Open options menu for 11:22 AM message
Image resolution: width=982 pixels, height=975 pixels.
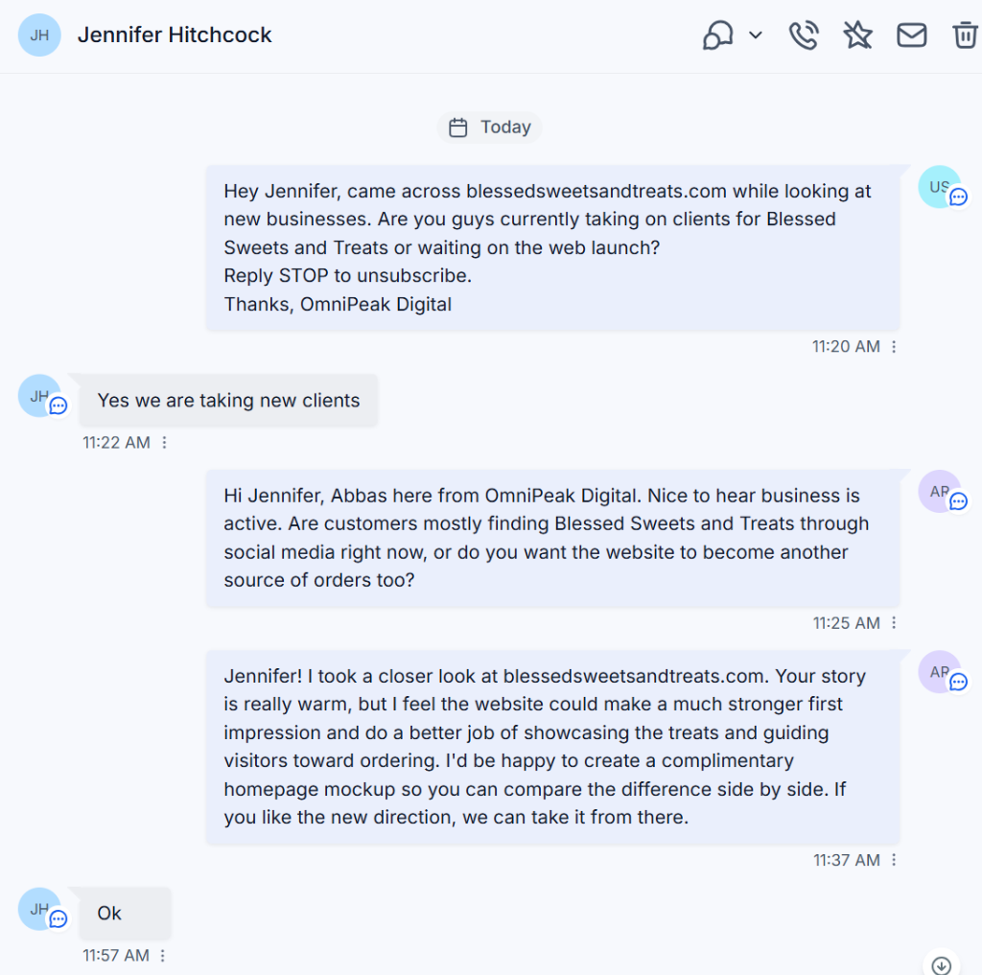click(164, 443)
